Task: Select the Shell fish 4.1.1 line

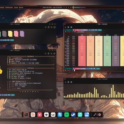Action: pos(17,75)
